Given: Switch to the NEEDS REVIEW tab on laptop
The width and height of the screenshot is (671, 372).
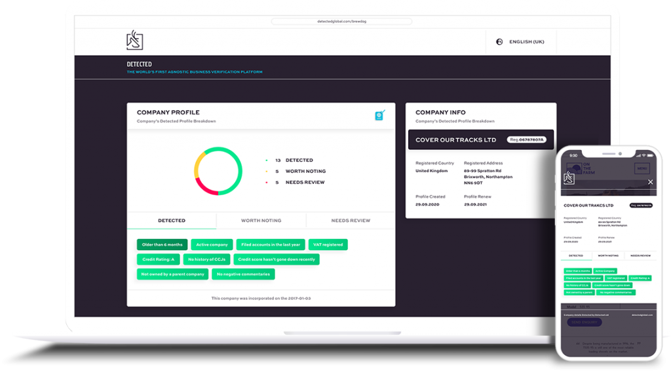Looking at the screenshot, I should (x=351, y=221).
